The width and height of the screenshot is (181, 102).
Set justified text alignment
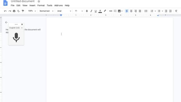[140, 11]
